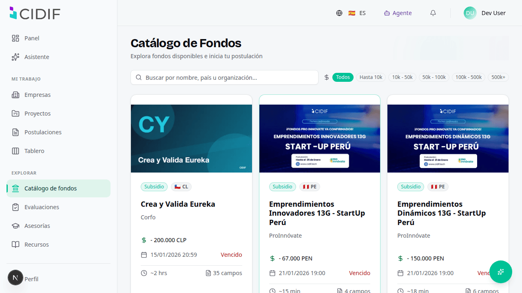Click the Agente robot icon
The width and height of the screenshot is (522, 293).
click(387, 13)
